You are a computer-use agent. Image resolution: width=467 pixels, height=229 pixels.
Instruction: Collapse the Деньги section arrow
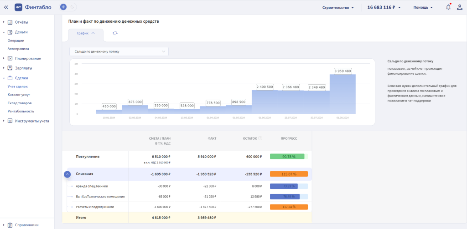pos(4,32)
